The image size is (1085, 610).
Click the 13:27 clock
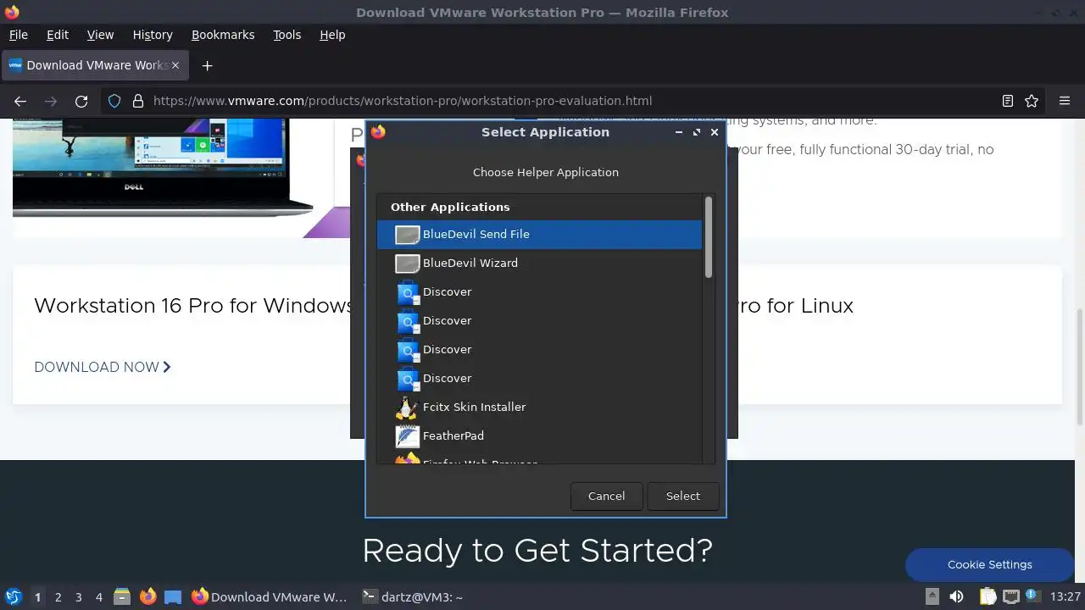pos(1065,597)
